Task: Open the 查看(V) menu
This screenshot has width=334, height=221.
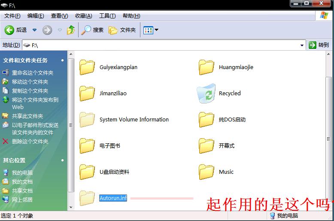Action: 59,16
